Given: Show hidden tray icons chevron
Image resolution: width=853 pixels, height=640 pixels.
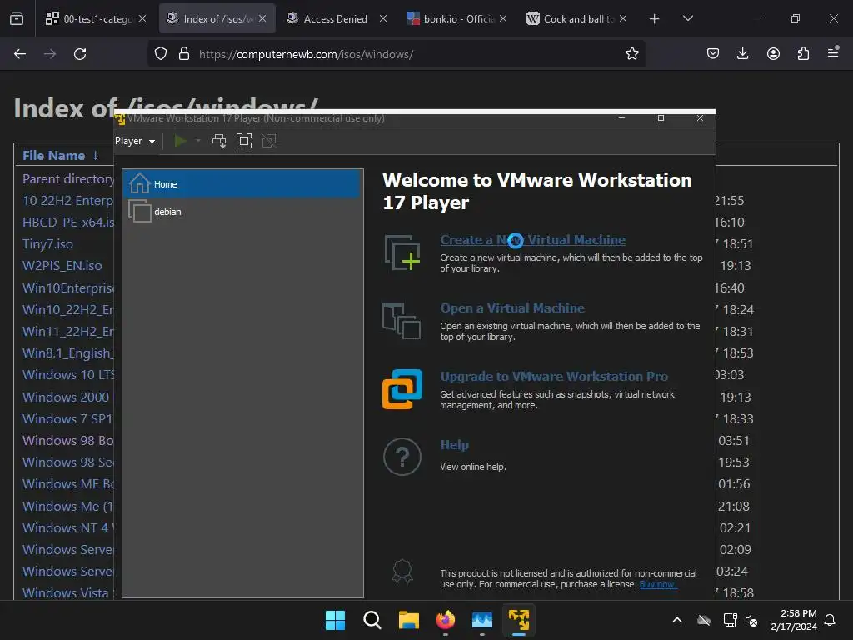Looking at the screenshot, I should point(676,620).
